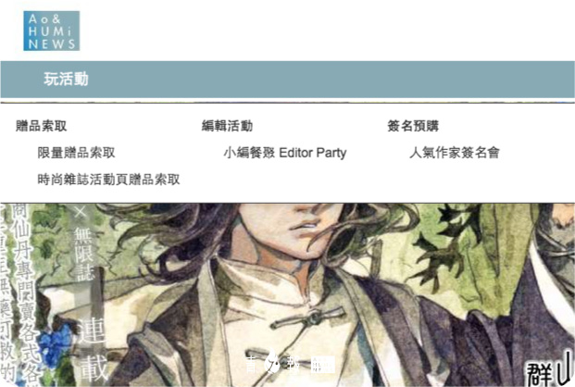Select the 玩活動 navigation menu item
This screenshot has width=575, height=387.
(66, 80)
